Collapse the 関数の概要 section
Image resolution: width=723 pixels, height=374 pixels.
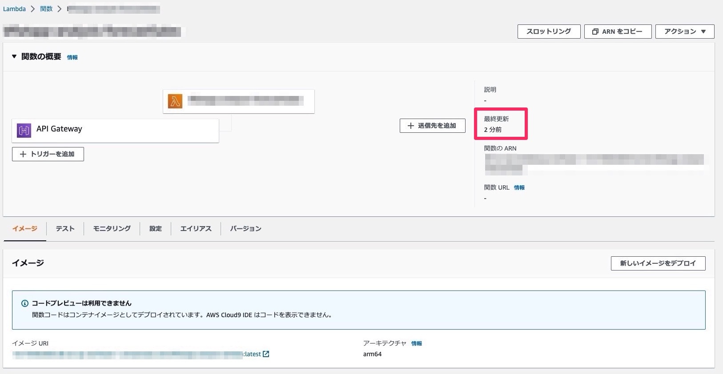(x=14, y=56)
